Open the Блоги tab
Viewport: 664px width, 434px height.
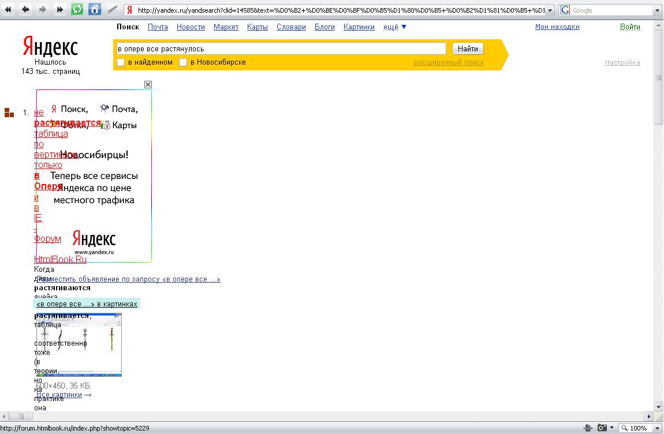pyautogui.click(x=324, y=27)
